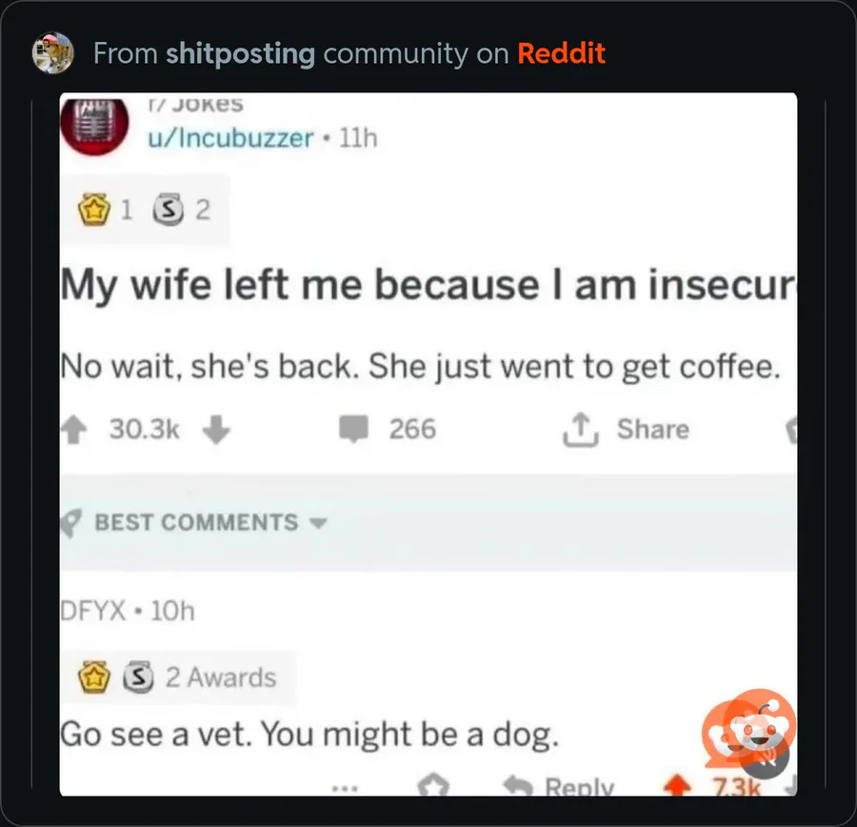Open the three-dot comment options menu
The width and height of the screenshot is (857, 827).
tap(346, 789)
